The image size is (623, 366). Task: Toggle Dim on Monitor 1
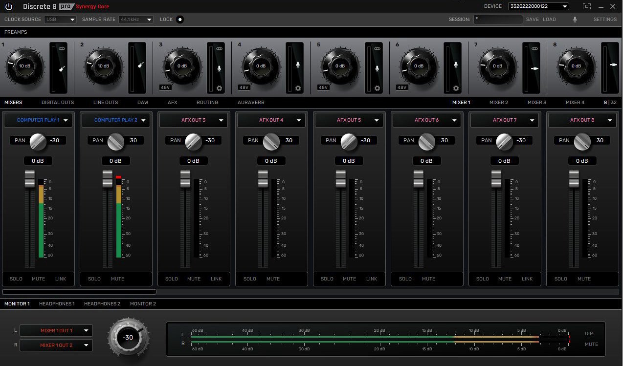[589, 334]
